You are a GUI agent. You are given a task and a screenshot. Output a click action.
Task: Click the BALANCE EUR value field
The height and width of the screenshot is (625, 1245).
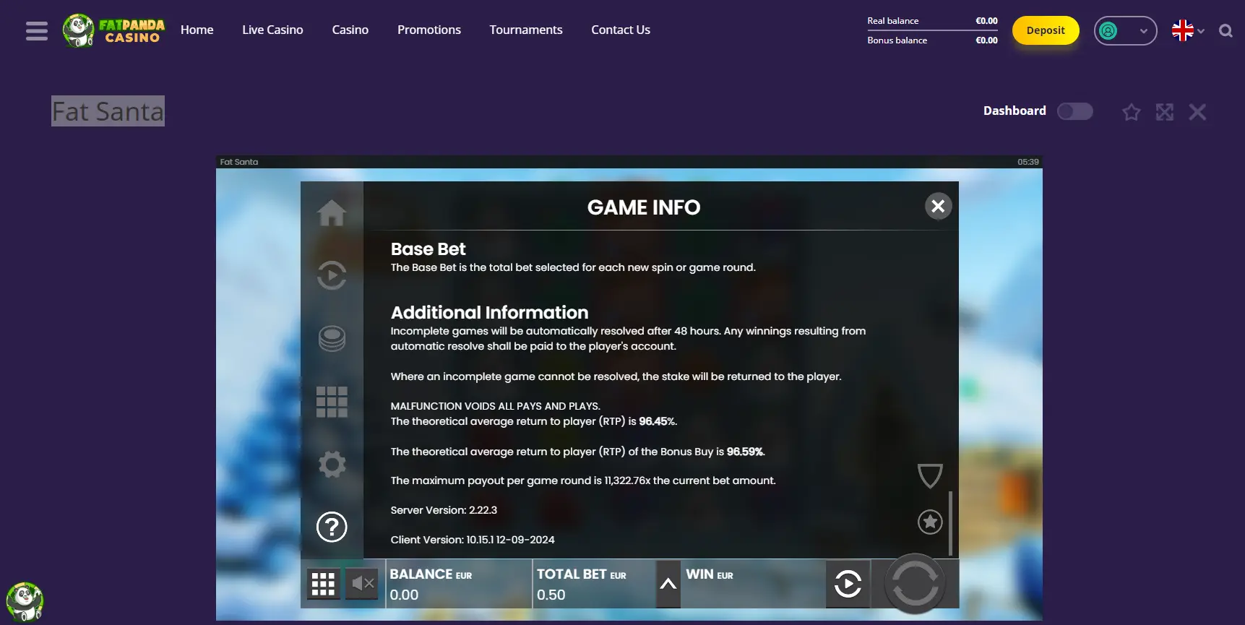458,584
